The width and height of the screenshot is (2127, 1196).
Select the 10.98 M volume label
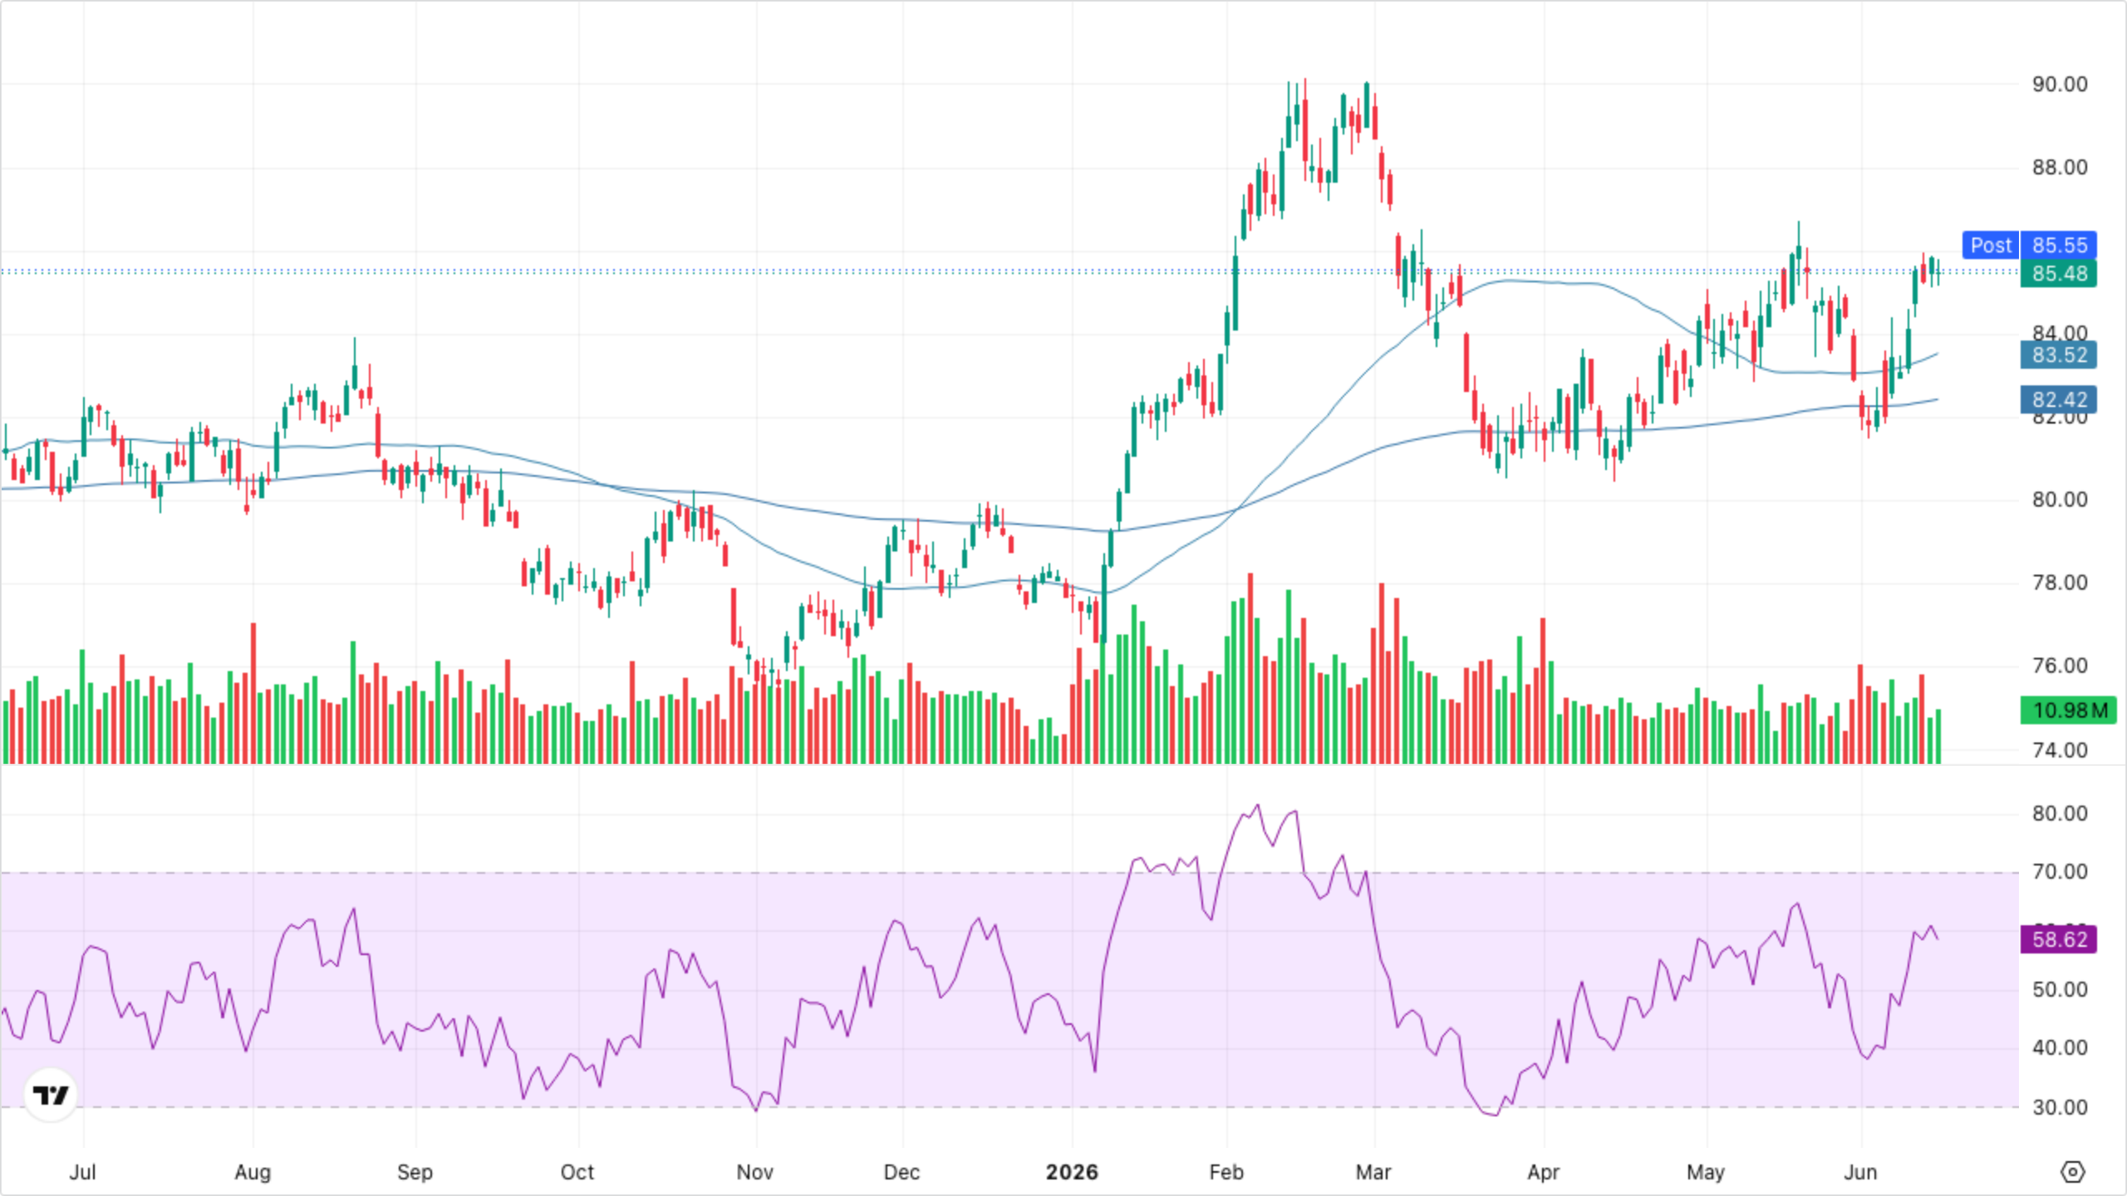2068,710
